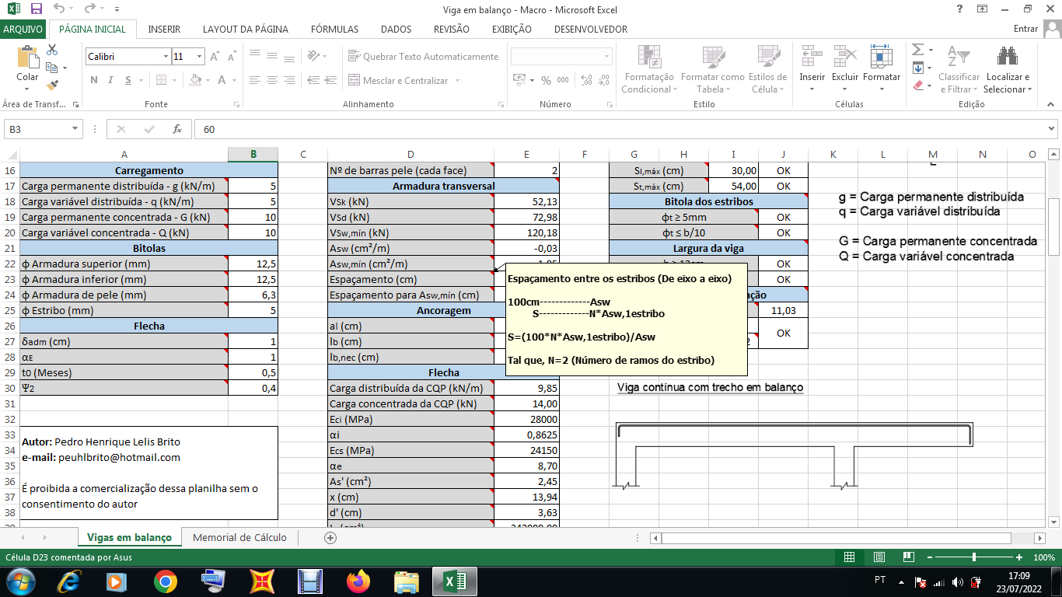Toggle Align Left text alignment
The image size is (1062, 597).
pos(253,80)
